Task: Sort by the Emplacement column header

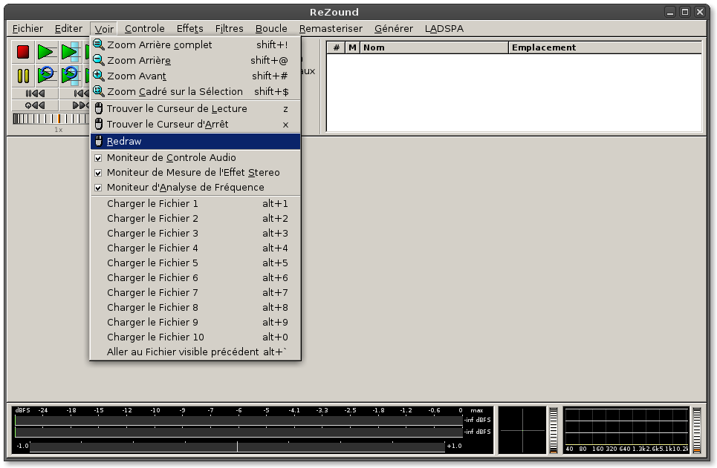Action: click(x=605, y=47)
